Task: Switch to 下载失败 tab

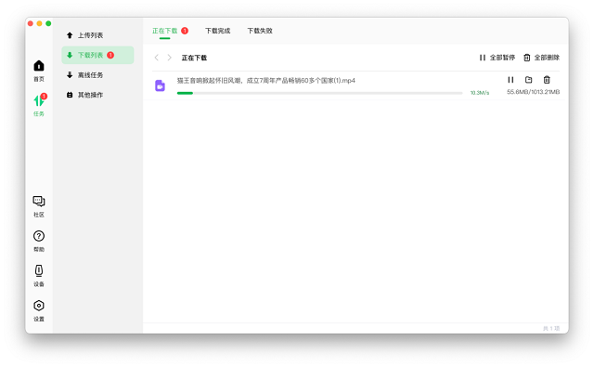Action: [x=260, y=31]
